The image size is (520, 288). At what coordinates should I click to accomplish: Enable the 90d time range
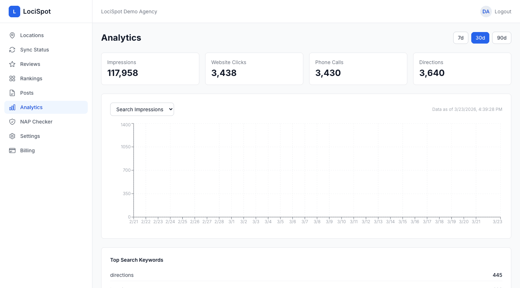point(502,38)
